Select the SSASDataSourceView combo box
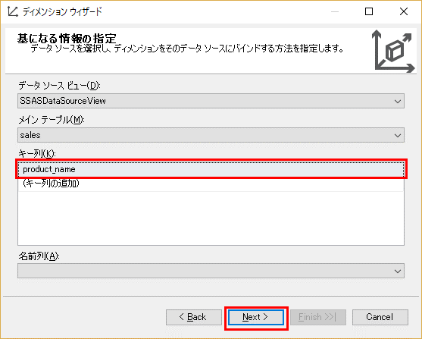This screenshot has width=422, height=339. pos(211,101)
